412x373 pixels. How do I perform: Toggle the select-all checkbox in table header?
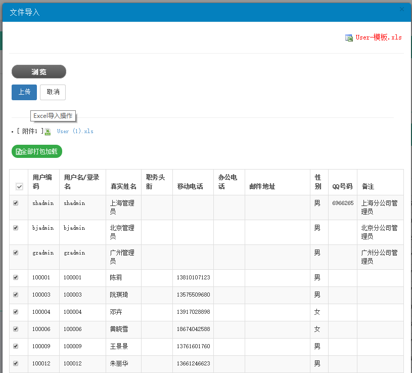point(19,186)
